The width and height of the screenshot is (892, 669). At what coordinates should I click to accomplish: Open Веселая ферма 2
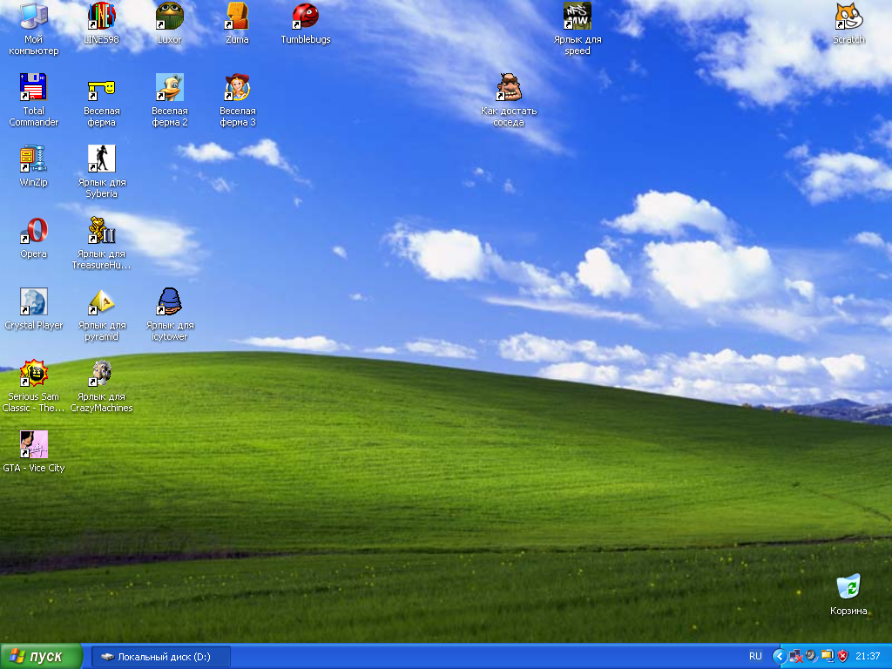click(x=169, y=87)
